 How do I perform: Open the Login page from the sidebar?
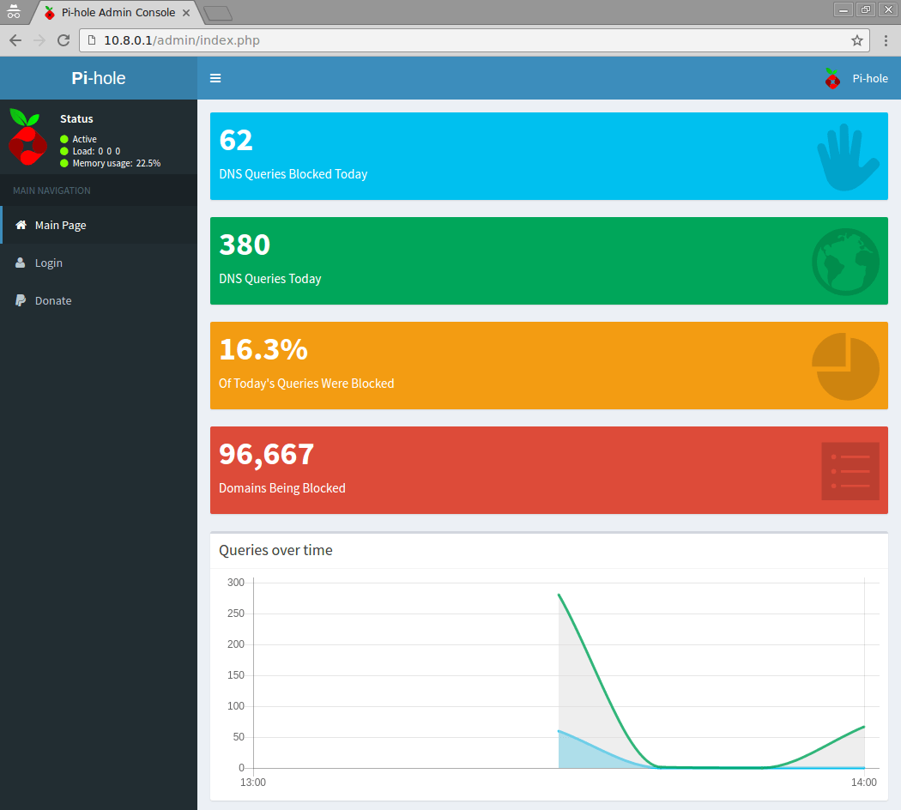(49, 263)
